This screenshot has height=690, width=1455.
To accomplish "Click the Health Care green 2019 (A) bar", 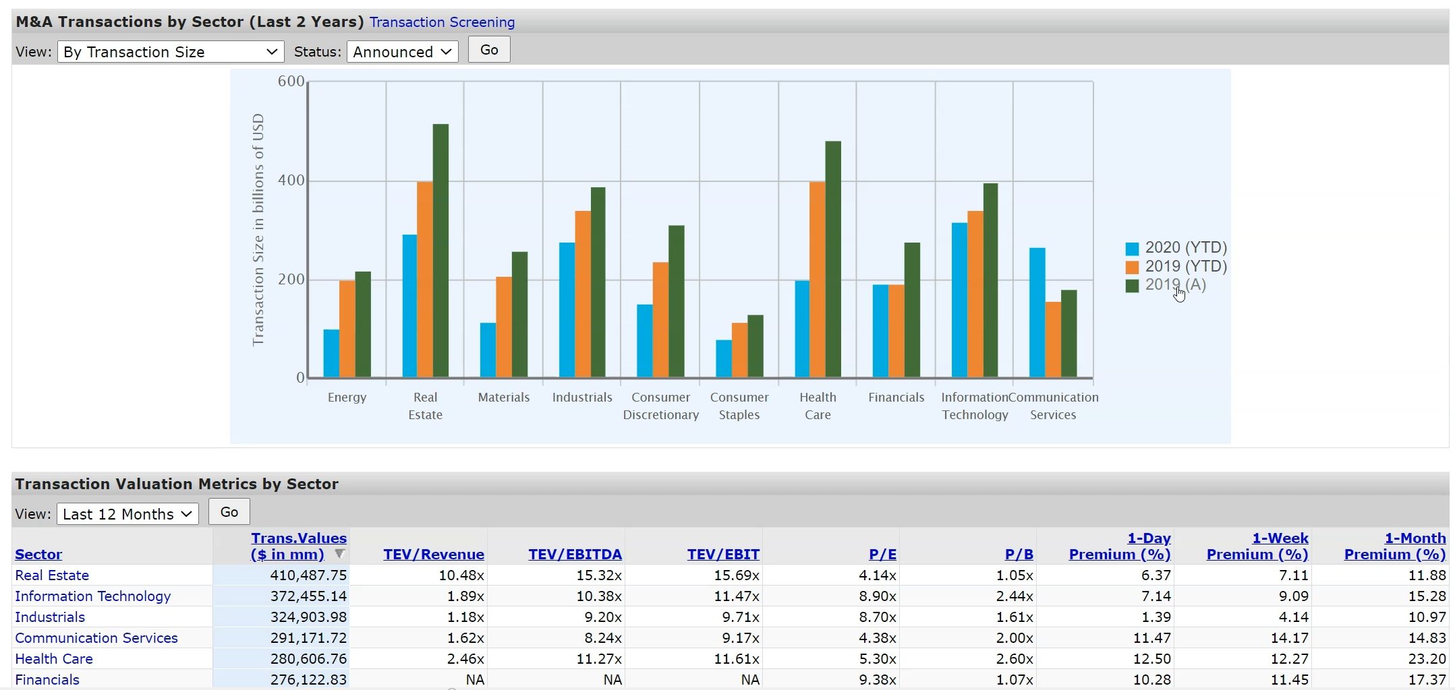I will coord(833,259).
